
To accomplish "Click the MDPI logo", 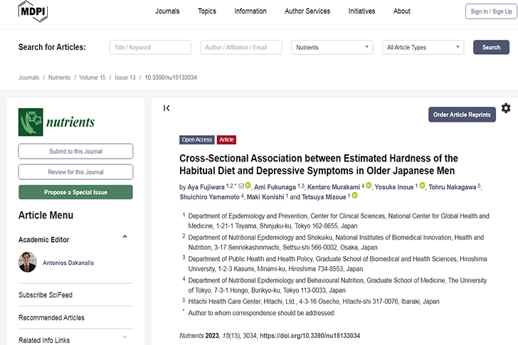I will (33, 11).
